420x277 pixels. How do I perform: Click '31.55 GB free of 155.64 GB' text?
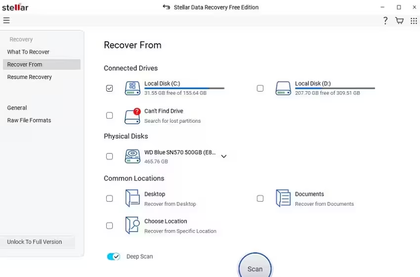coord(175,93)
